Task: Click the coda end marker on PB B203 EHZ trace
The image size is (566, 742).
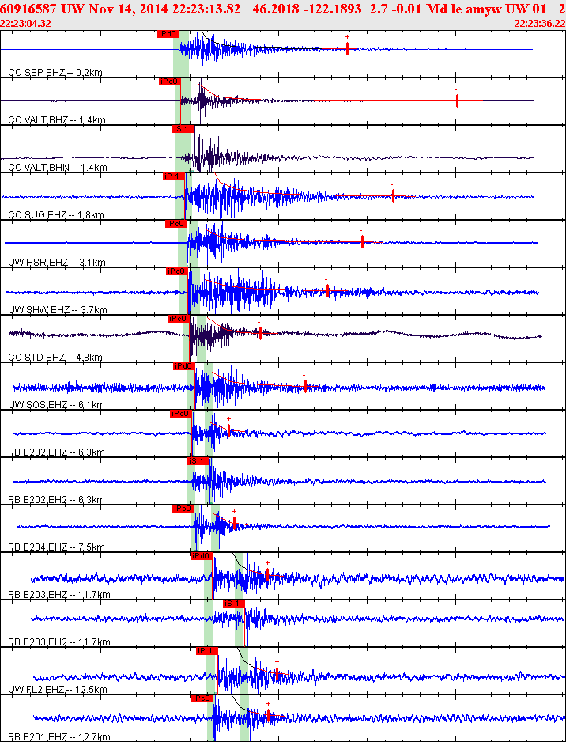Action: point(268,574)
